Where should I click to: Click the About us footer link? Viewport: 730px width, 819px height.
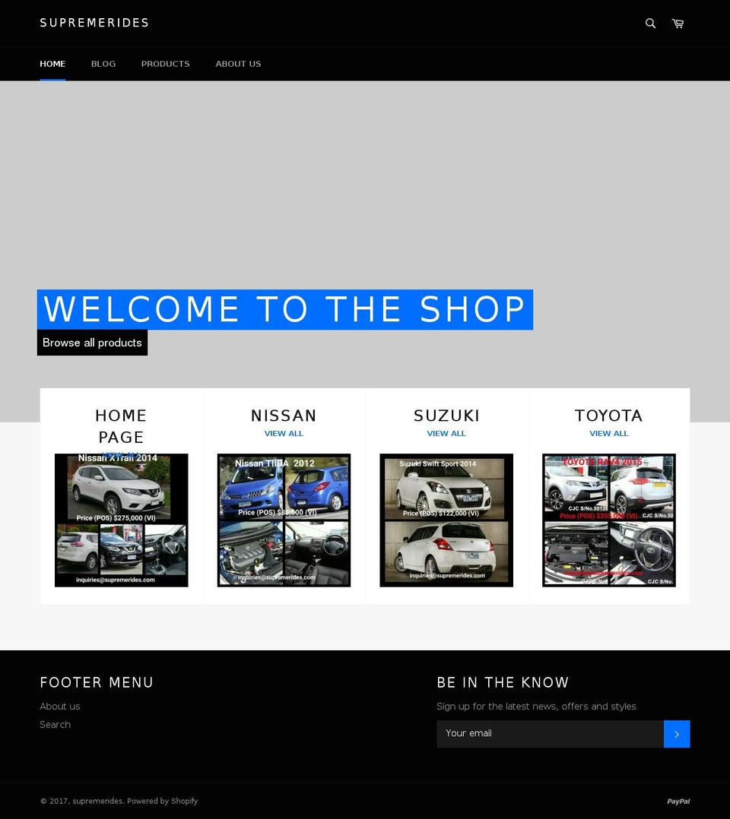[x=60, y=707]
